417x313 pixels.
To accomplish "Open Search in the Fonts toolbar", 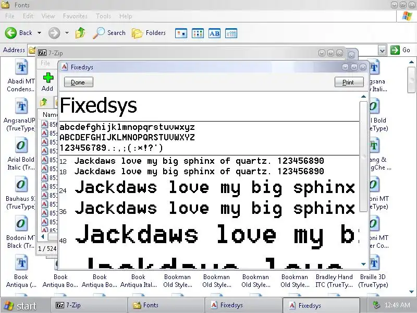I will 109,33.
